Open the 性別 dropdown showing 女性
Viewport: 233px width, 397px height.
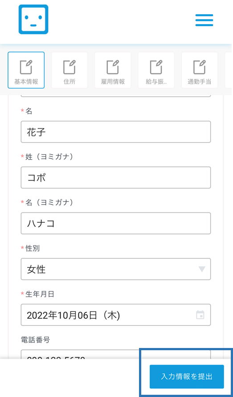pos(116,269)
